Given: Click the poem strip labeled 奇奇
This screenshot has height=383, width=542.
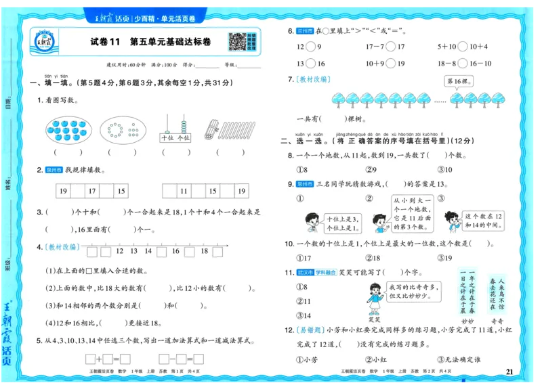Looking at the screenshot, I should tap(497, 292).
